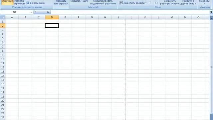Viewport: 213px width, 120px height.
Task: Select column F header
Action: click(79, 17)
